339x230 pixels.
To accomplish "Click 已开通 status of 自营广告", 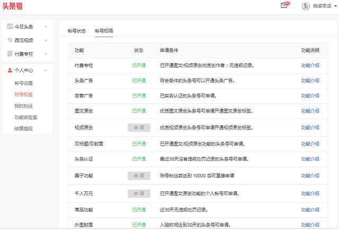I will click(x=139, y=95).
